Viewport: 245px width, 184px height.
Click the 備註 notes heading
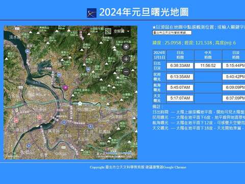click(x=158, y=107)
